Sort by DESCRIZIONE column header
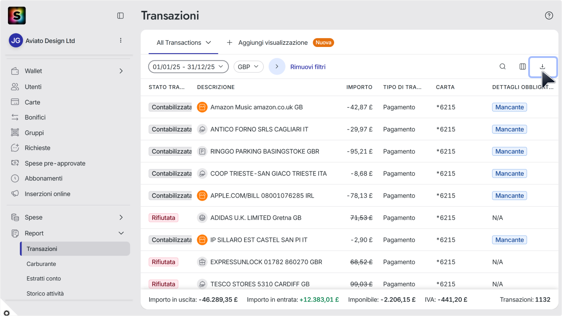The height and width of the screenshot is (316, 562). (x=216, y=87)
